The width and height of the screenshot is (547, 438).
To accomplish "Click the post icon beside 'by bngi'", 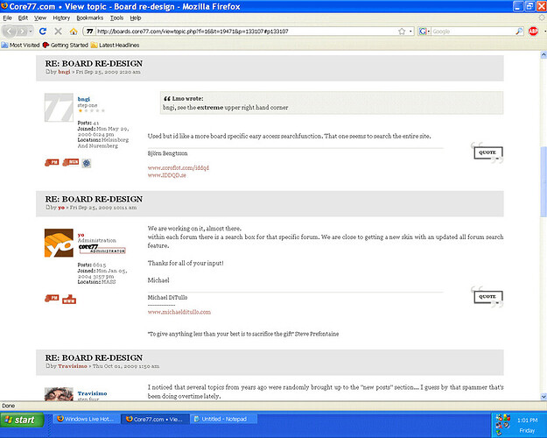I will click(48, 72).
